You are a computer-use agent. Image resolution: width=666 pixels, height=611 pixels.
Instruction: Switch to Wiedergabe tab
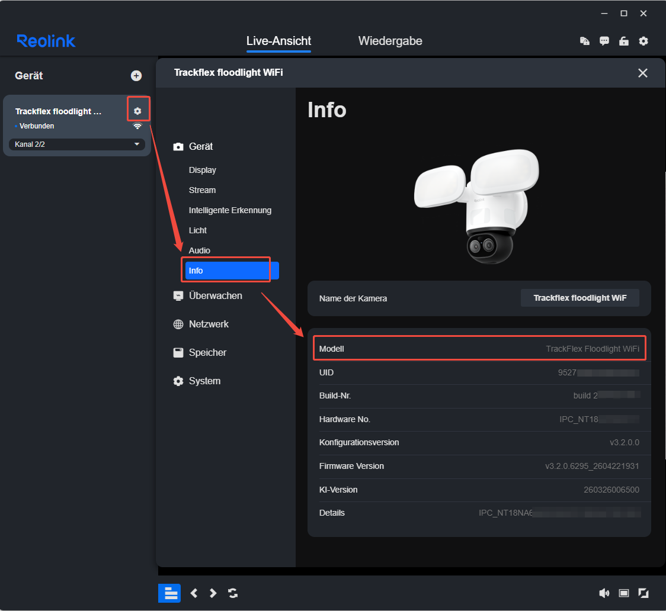point(390,41)
